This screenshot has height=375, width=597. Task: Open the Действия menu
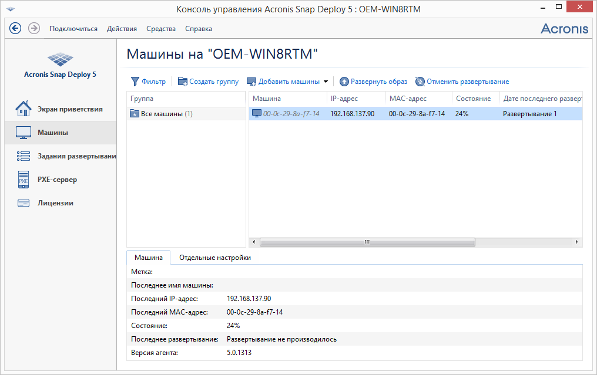(122, 29)
